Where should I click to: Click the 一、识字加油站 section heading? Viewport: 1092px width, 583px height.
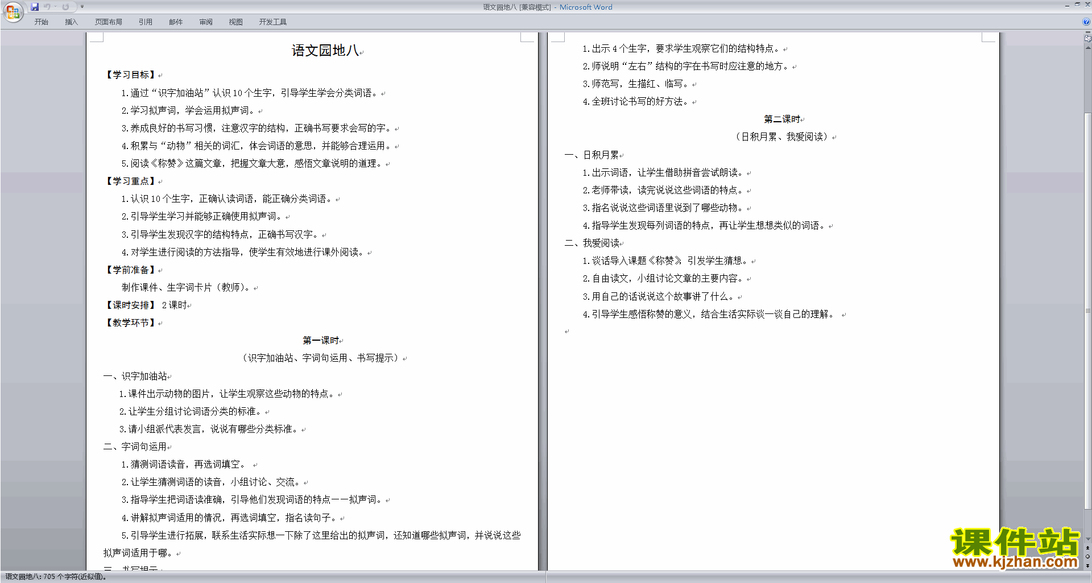(x=135, y=377)
